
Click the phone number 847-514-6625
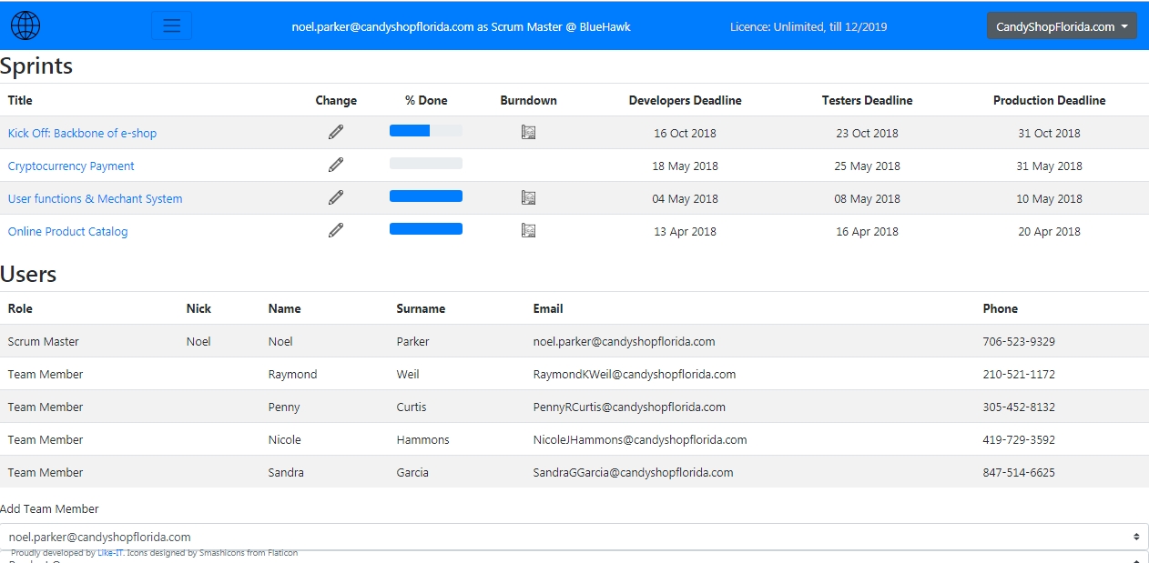pyautogui.click(x=1019, y=472)
